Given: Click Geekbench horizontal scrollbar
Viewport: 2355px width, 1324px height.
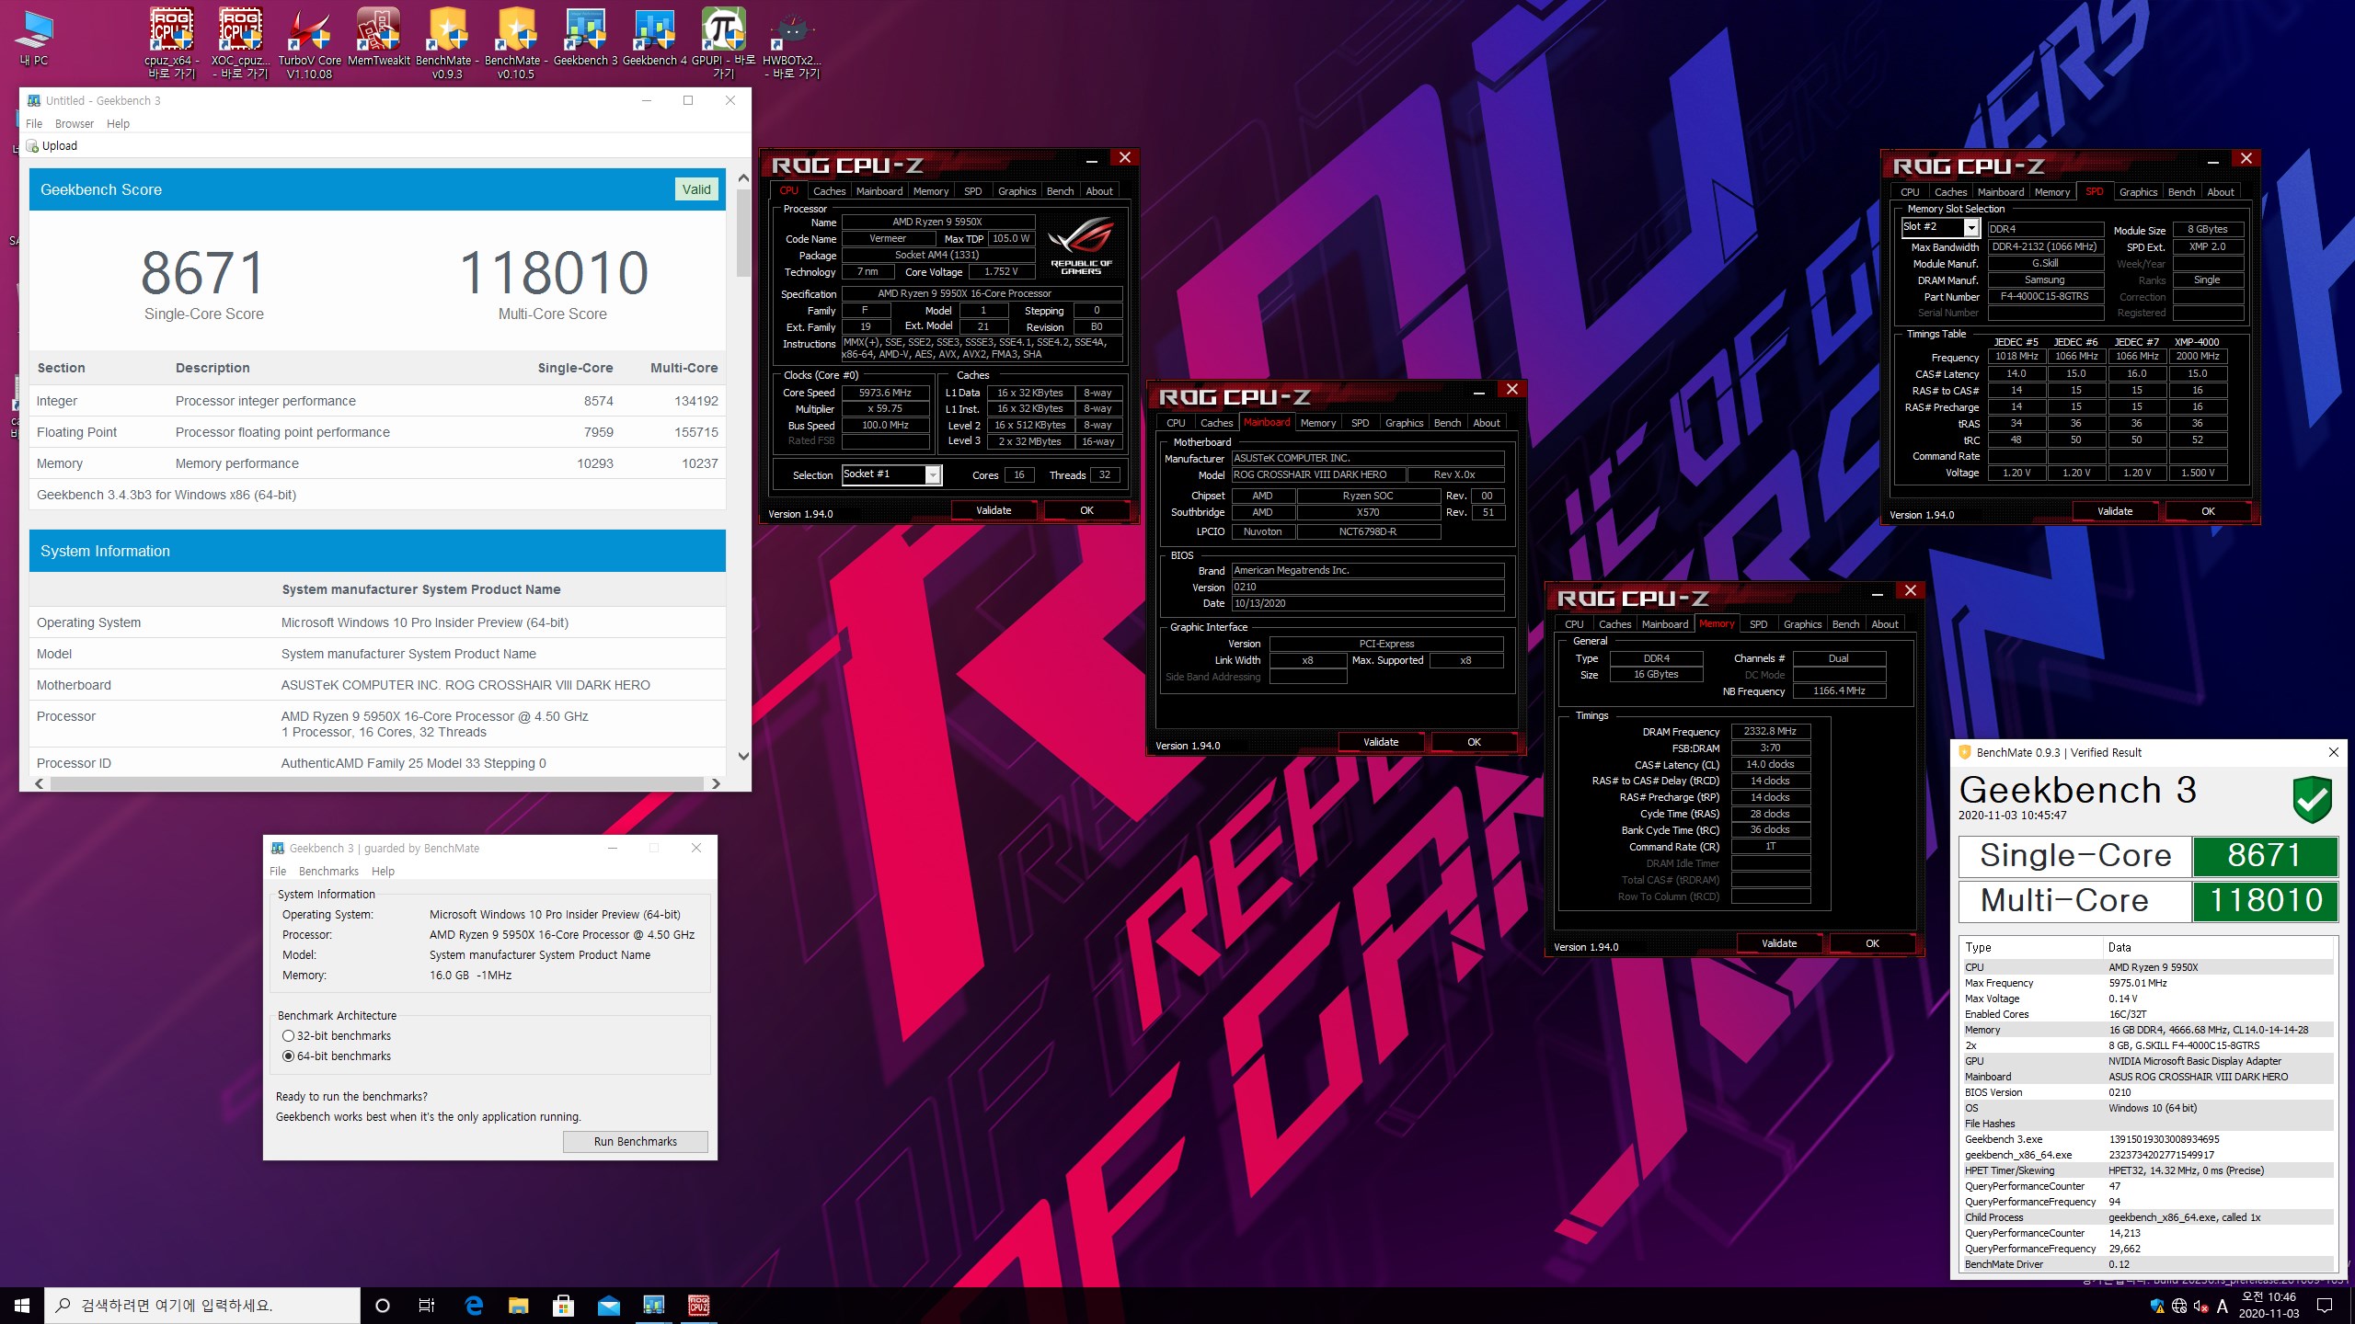Looking at the screenshot, I should [x=377, y=783].
